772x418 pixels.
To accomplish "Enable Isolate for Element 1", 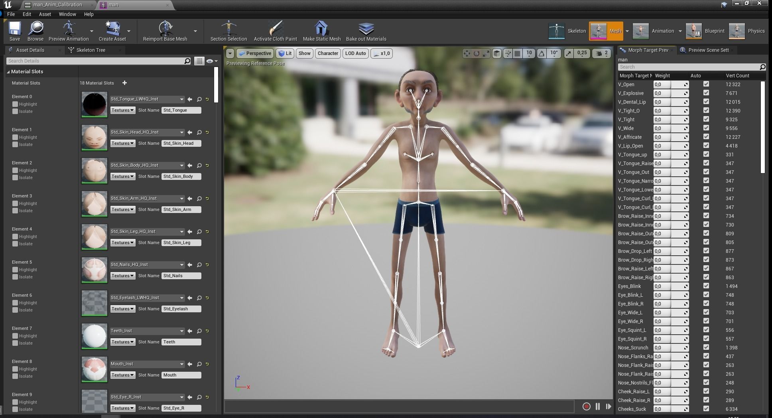I will pyautogui.click(x=15, y=144).
